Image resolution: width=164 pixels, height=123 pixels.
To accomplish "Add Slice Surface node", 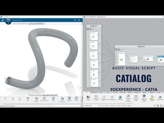I will 160,97.
